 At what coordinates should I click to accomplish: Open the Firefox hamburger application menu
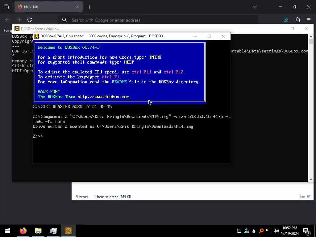pos(309,20)
